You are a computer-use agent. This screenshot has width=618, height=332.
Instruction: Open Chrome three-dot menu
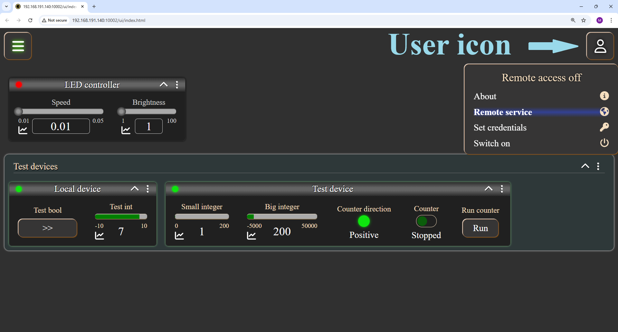pyautogui.click(x=611, y=20)
